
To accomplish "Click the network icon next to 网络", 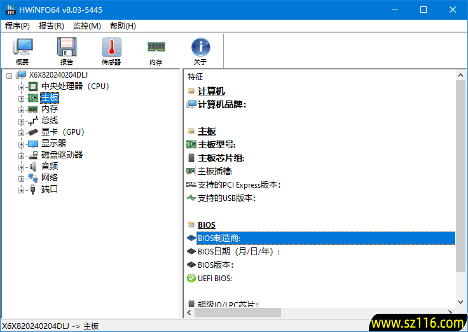I will (33, 178).
